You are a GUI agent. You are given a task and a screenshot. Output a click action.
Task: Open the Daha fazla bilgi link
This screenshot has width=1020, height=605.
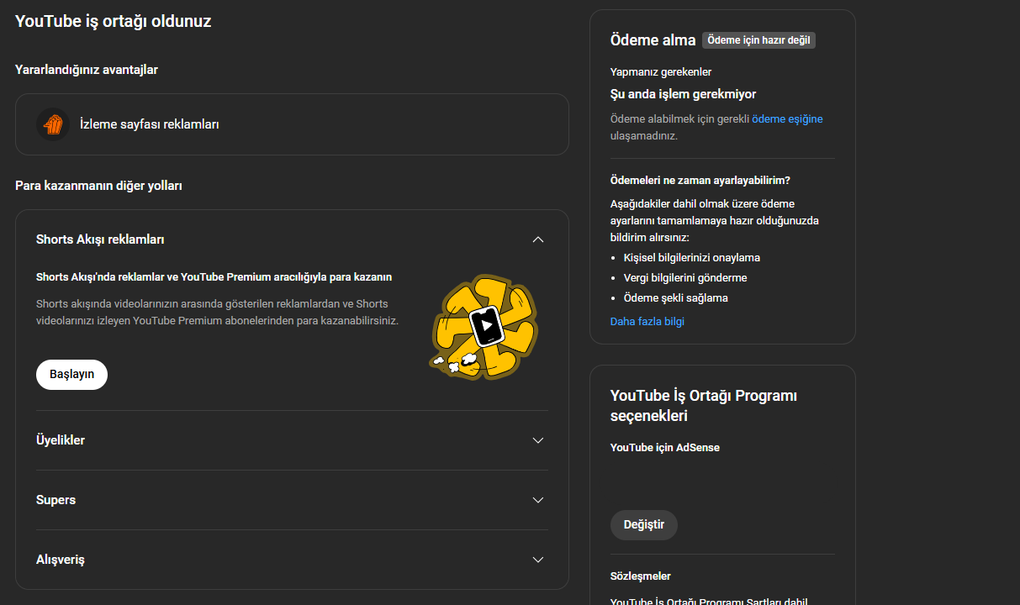647,321
